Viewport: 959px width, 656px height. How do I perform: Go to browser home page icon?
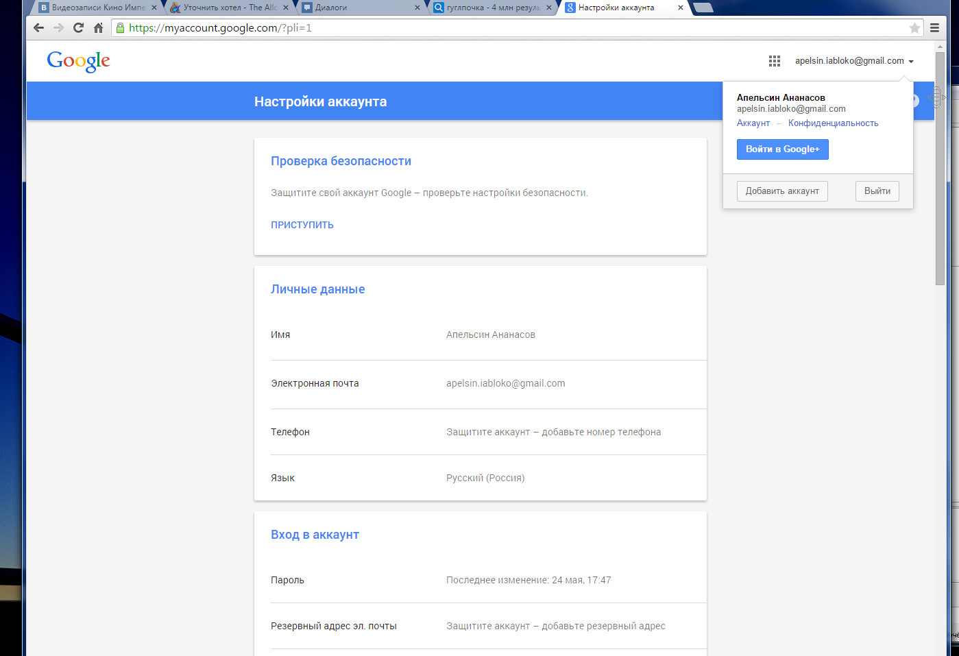98,28
